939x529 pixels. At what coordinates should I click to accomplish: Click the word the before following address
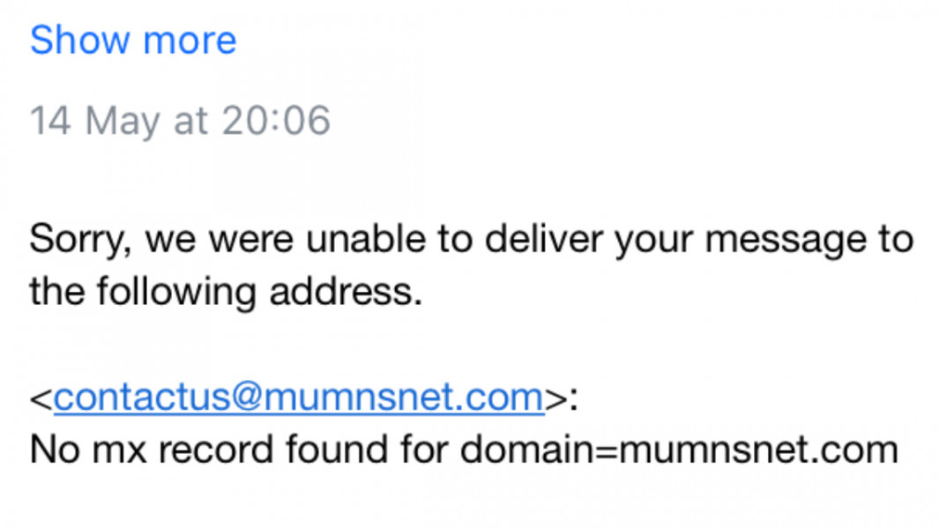coord(57,292)
